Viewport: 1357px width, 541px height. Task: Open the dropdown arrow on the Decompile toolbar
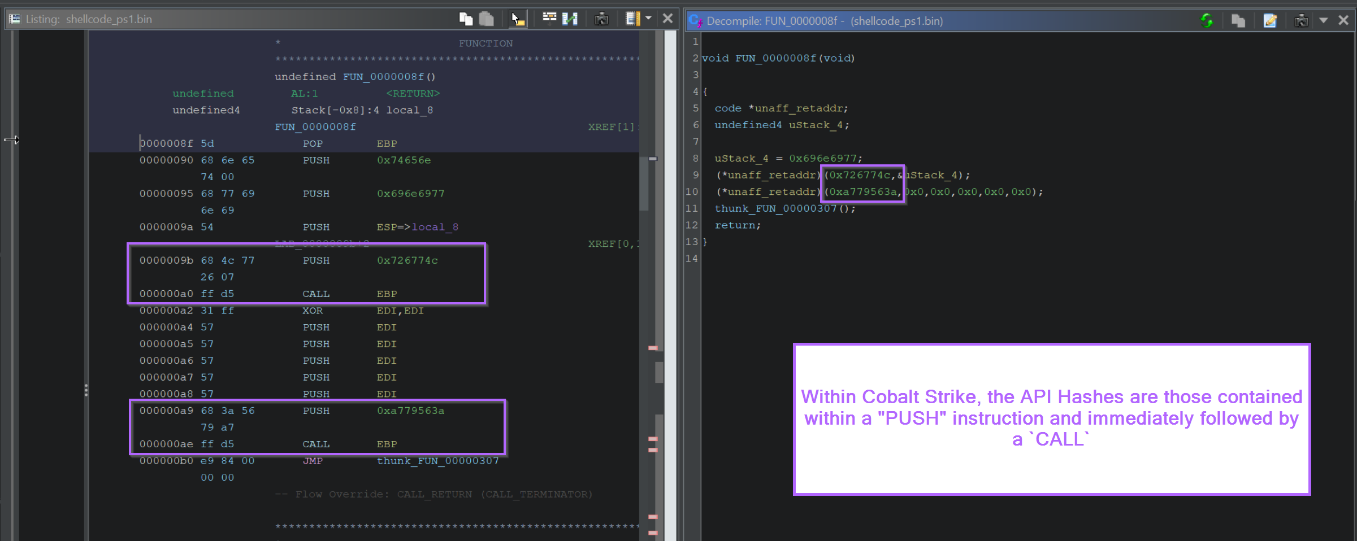(1324, 20)
